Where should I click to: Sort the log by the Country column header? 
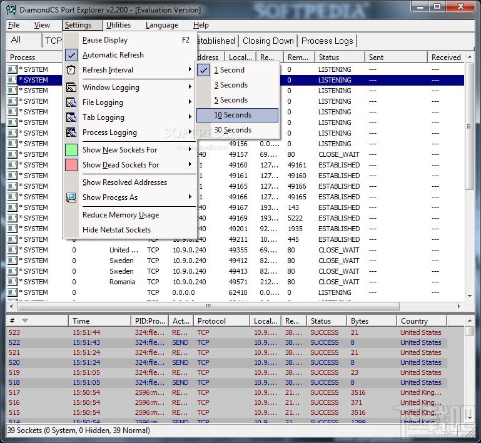(x=414, y=321)
